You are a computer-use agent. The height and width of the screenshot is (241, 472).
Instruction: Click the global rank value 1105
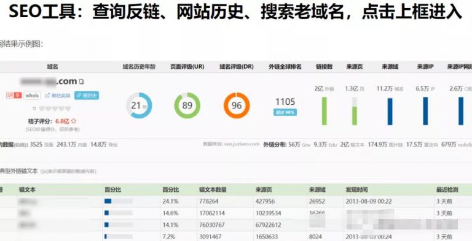pyautogui.click(x=285, y=102)
